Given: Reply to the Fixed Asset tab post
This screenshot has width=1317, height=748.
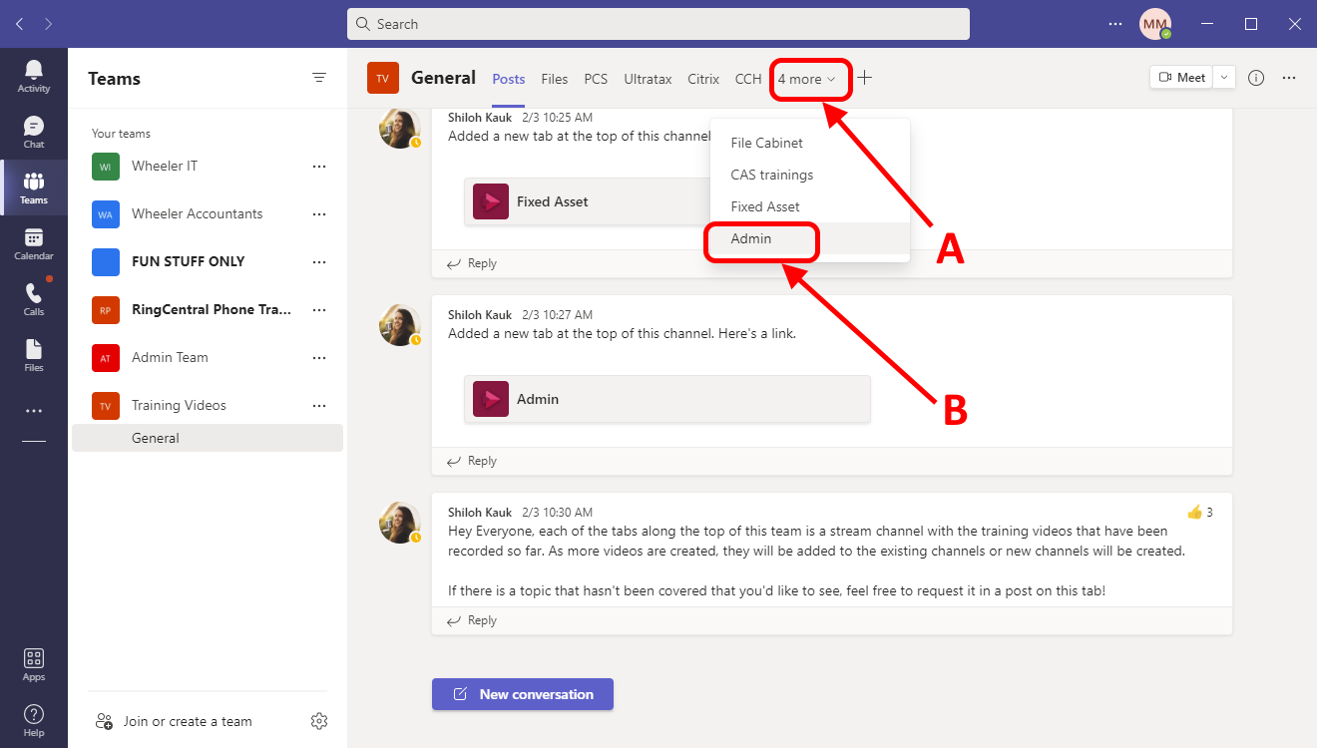Looking at the screenshot, I should pos(471,263).
